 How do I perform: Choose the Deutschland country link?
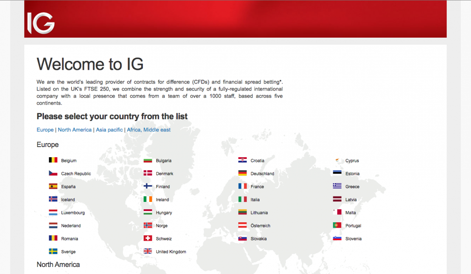tap(263, 174)
